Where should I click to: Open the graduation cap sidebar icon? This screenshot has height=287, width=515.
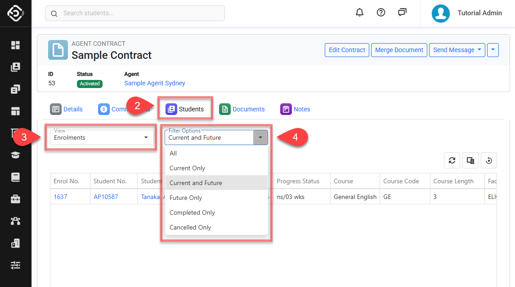click(x=16, y=155)
